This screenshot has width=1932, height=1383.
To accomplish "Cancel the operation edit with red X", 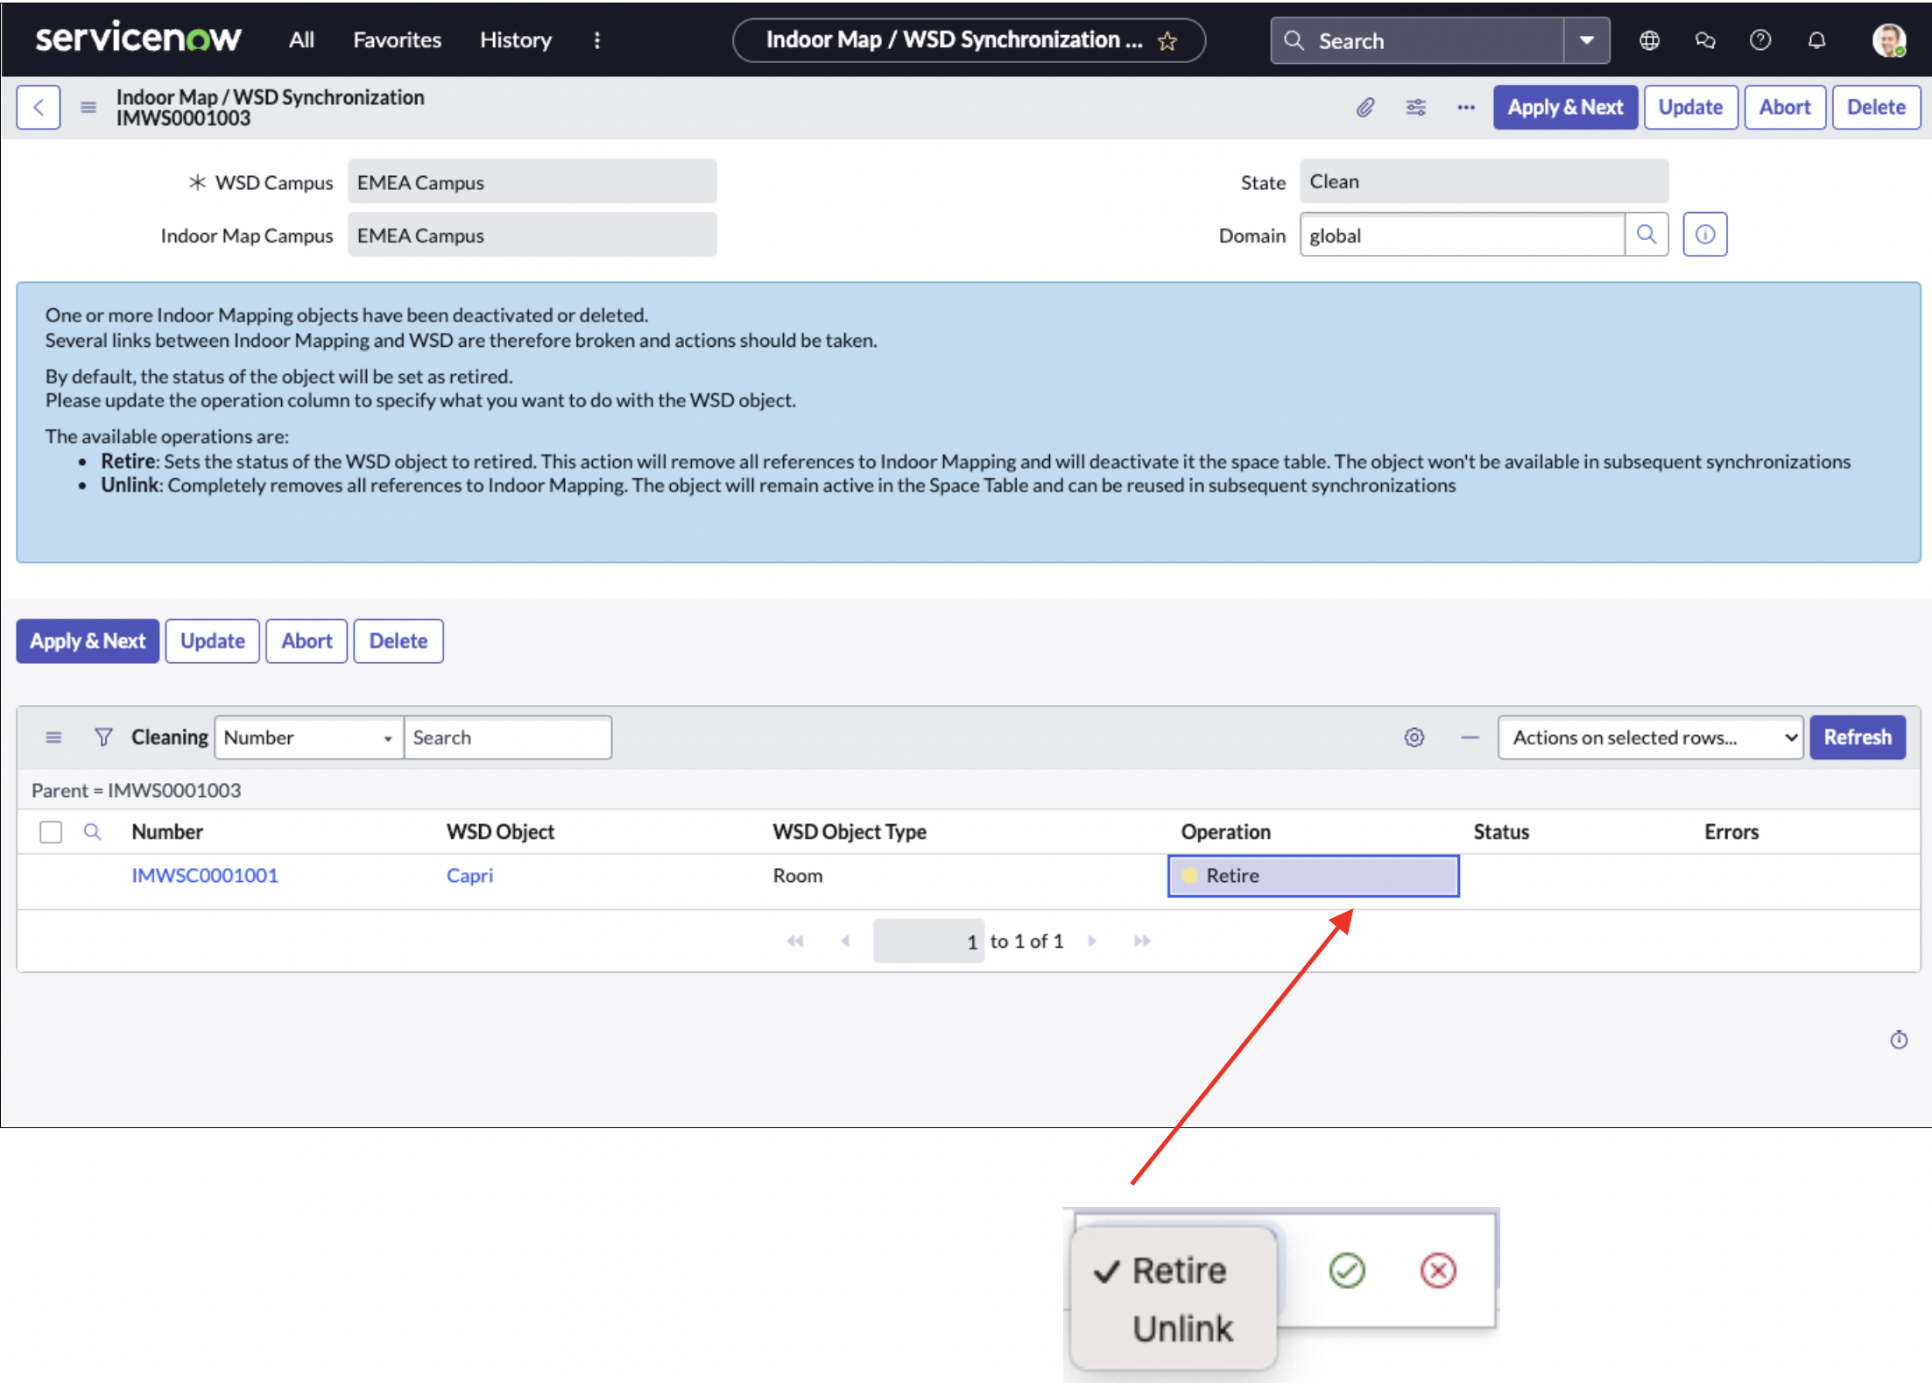I will tap(1438, 1270).
